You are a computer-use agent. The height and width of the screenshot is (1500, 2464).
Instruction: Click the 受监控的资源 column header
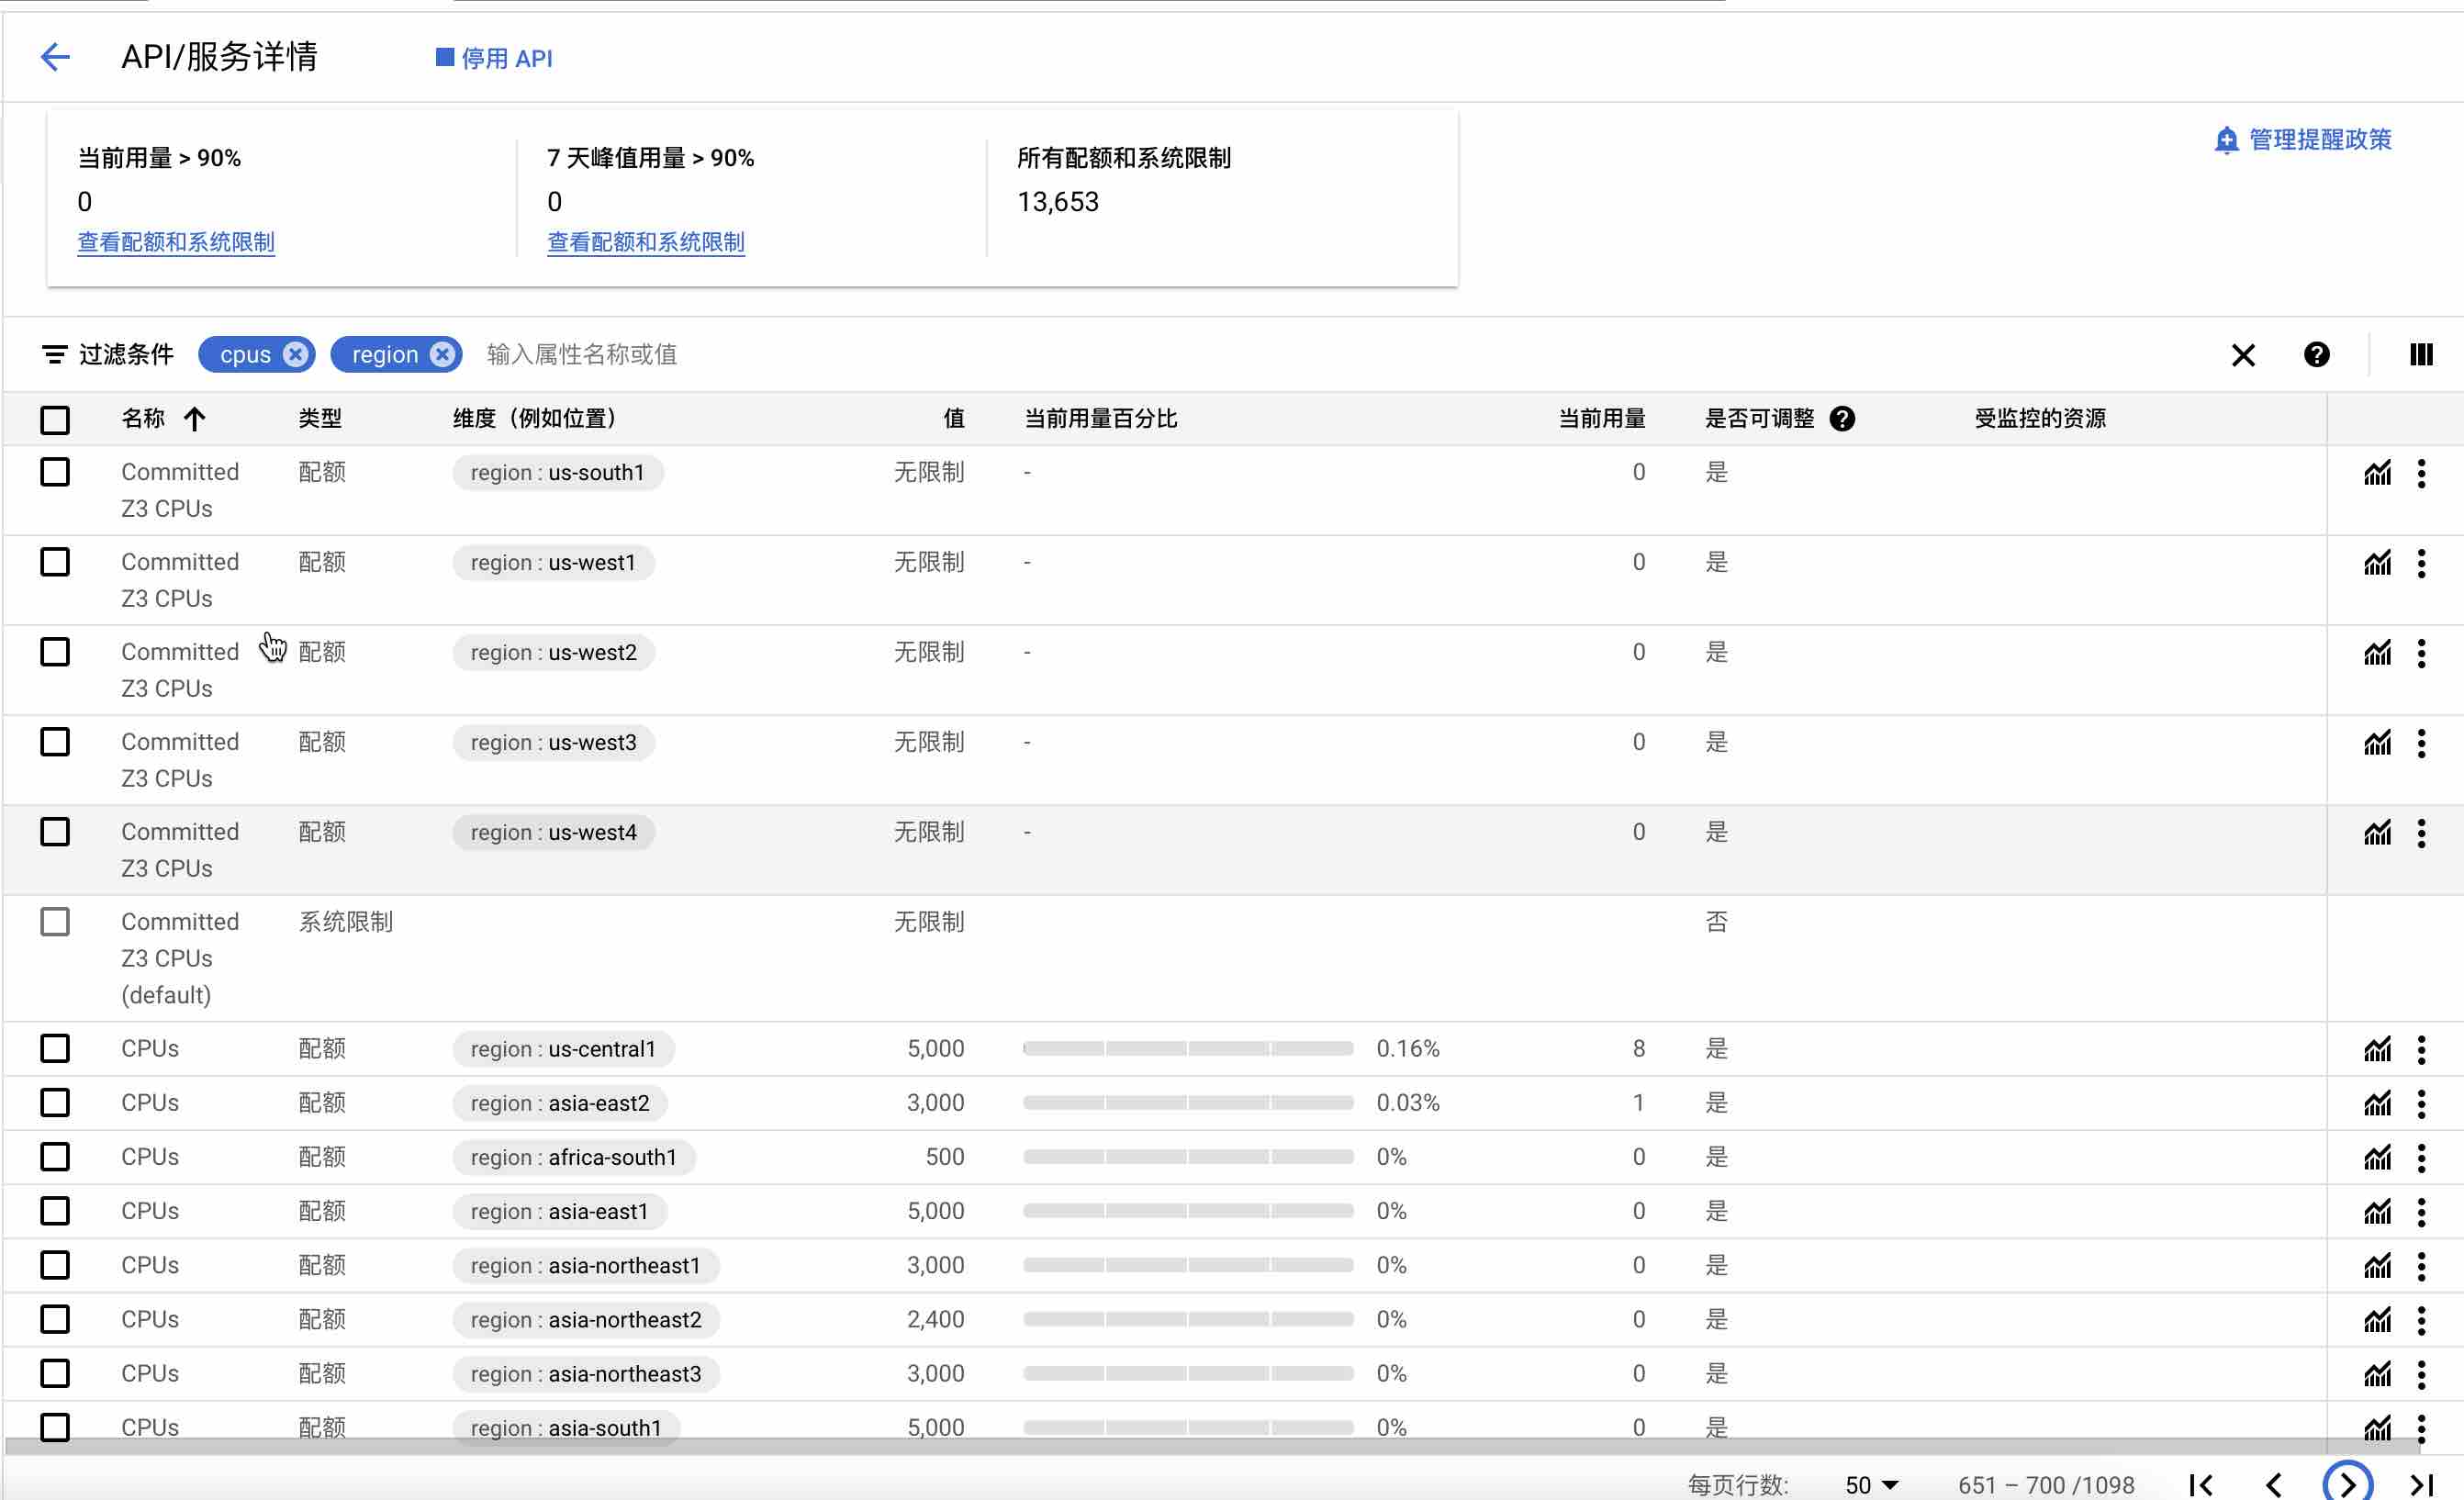click(2040, 418)
